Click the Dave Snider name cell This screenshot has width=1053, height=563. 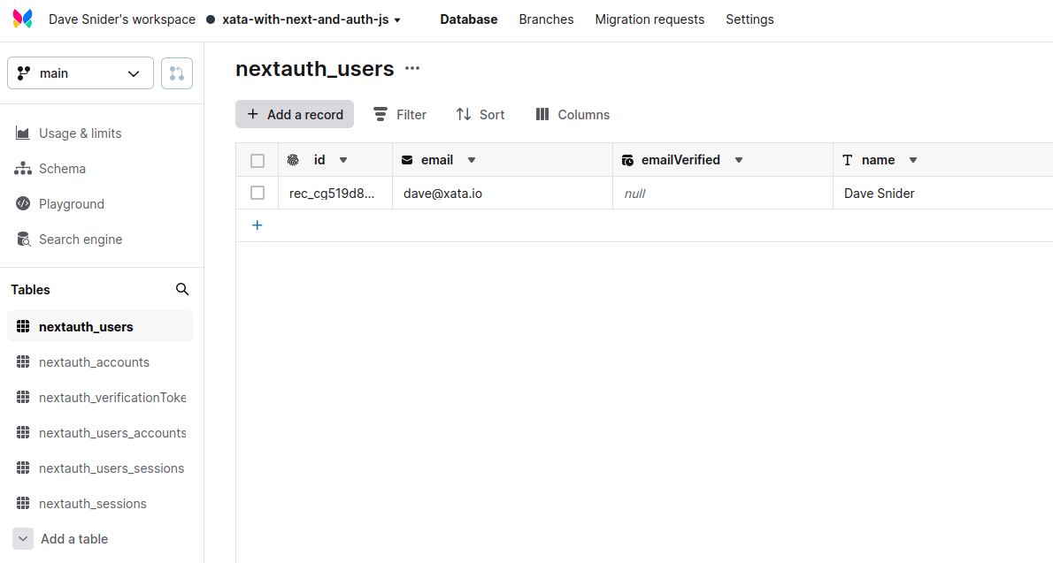(943, 194)
